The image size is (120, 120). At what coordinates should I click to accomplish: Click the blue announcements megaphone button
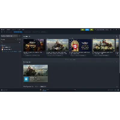[87, 30]
